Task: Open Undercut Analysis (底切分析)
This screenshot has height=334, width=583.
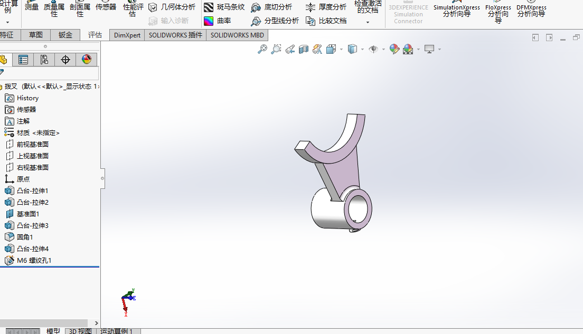Action: pos(271,7)
